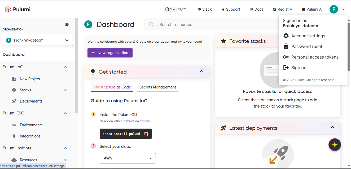Screen dimensions: 351x169
Task: Click the Latest deployments rocket icon
Action: tap(223, 128)
